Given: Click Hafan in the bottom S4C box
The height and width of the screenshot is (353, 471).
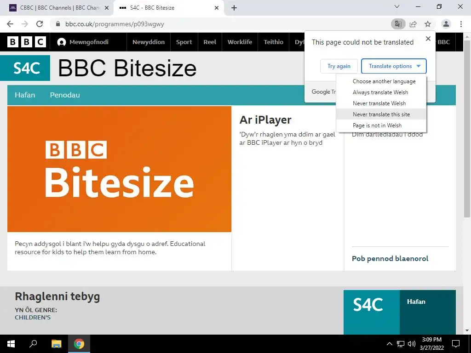Looking at the screenshot, I should click(x=416, y=302).
